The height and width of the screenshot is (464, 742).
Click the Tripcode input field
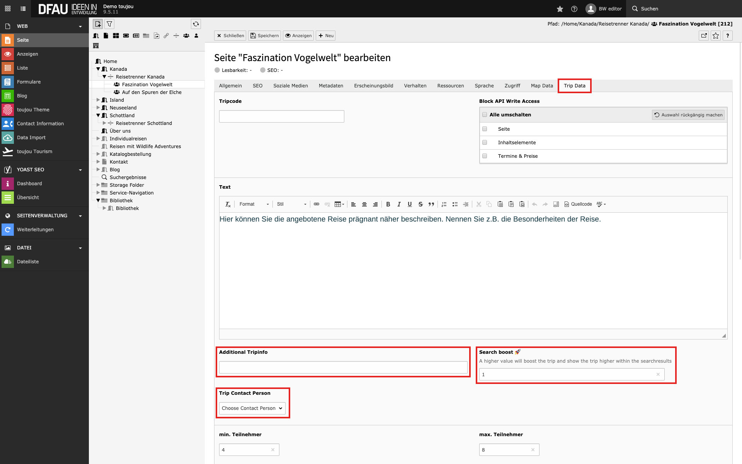click(x=281, y=116)
